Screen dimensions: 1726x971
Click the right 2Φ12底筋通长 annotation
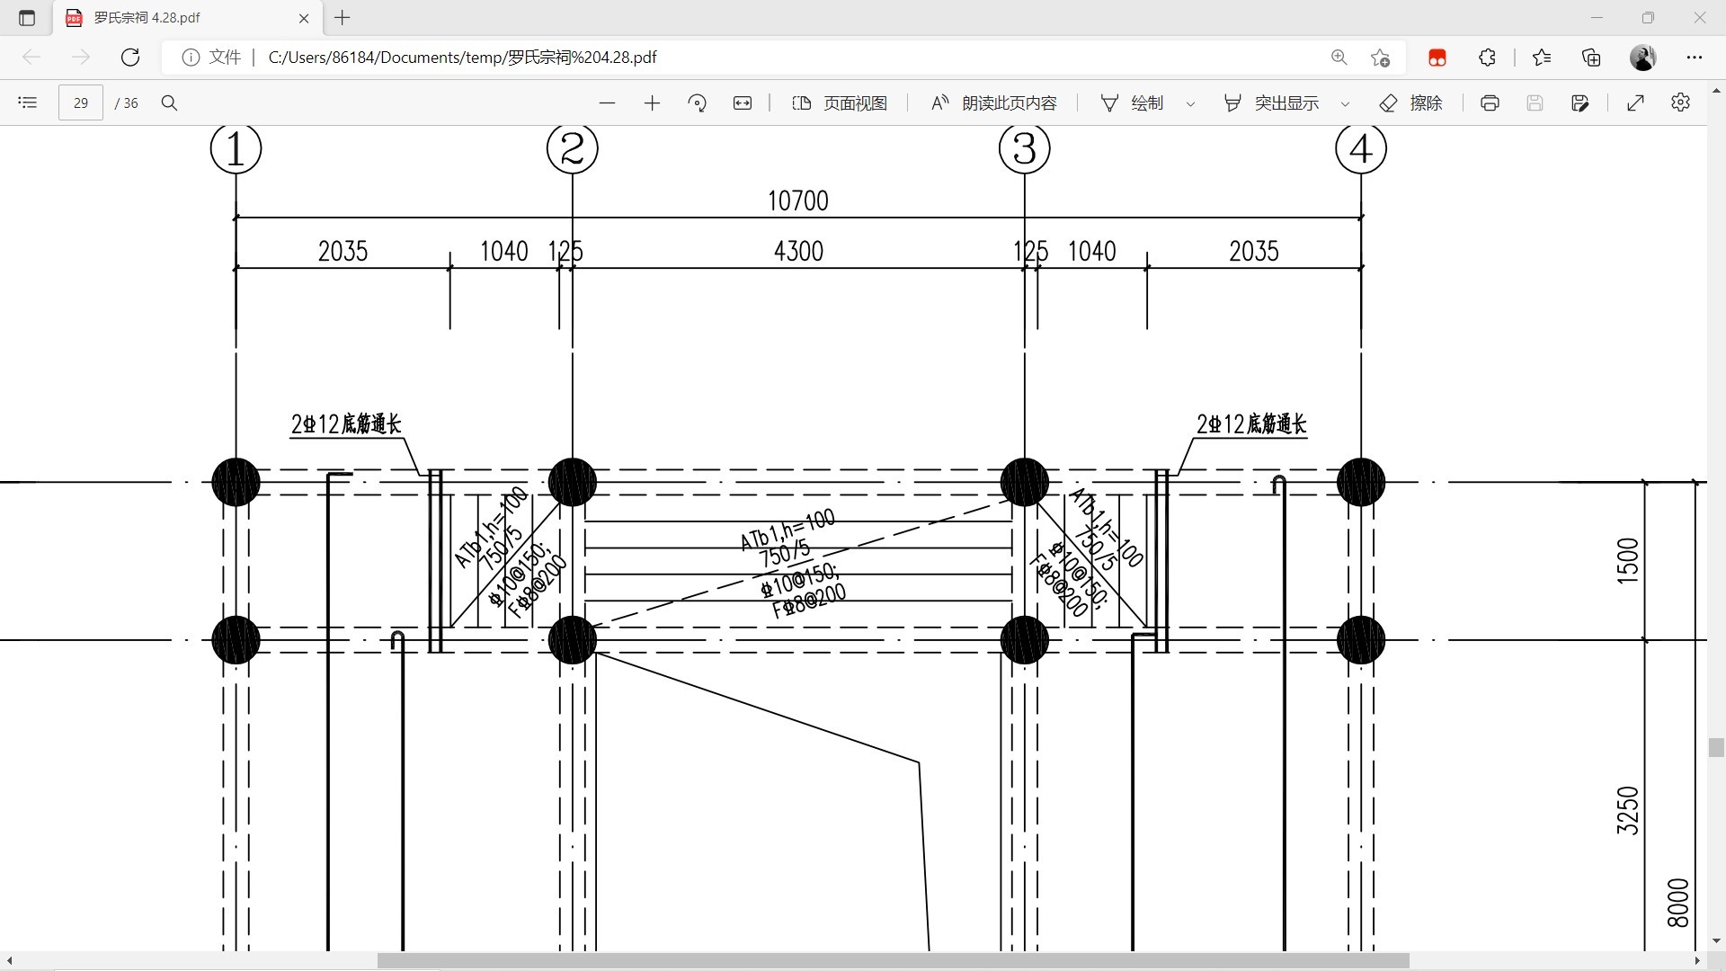click(1251, 423)
